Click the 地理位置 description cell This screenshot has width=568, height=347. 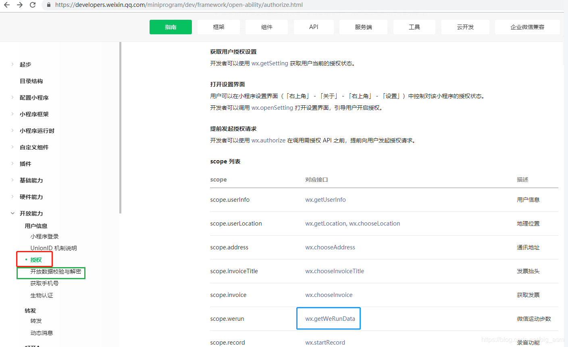pyautogui.click(x=528, y=224)
